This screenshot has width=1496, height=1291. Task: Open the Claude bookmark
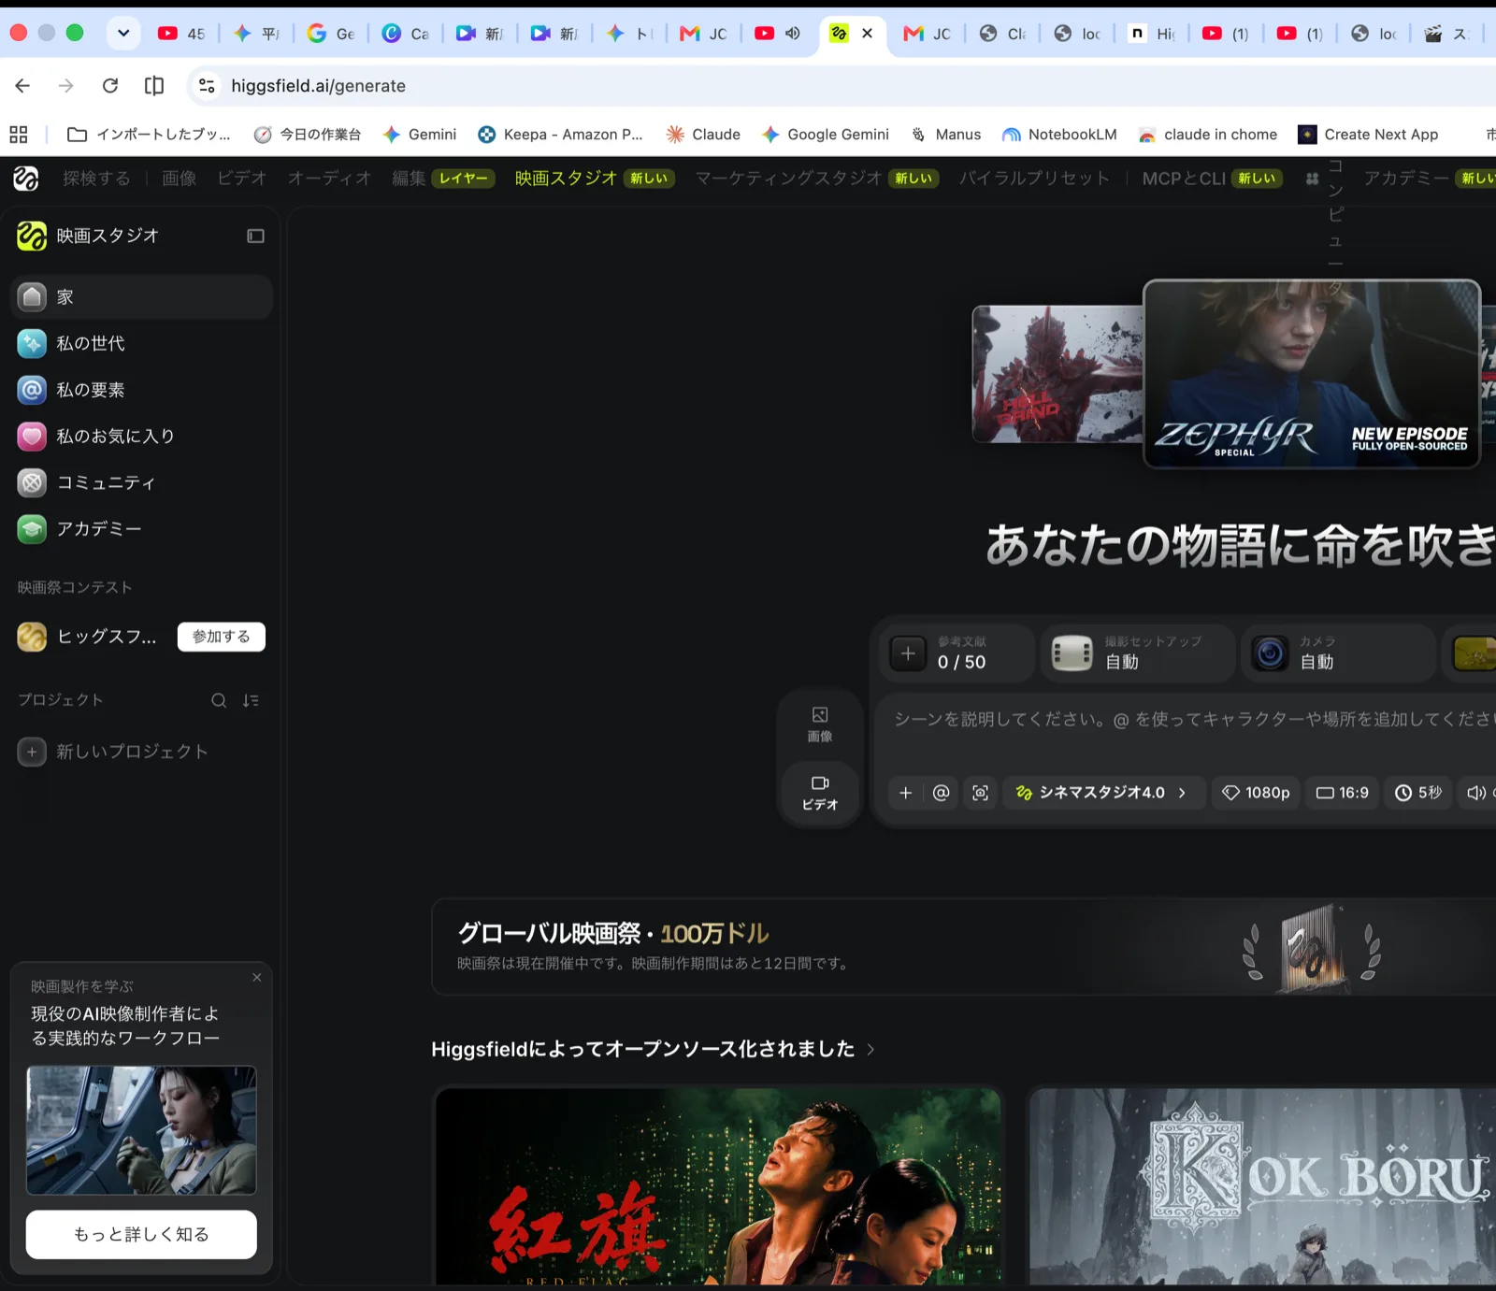coord(703,135)
